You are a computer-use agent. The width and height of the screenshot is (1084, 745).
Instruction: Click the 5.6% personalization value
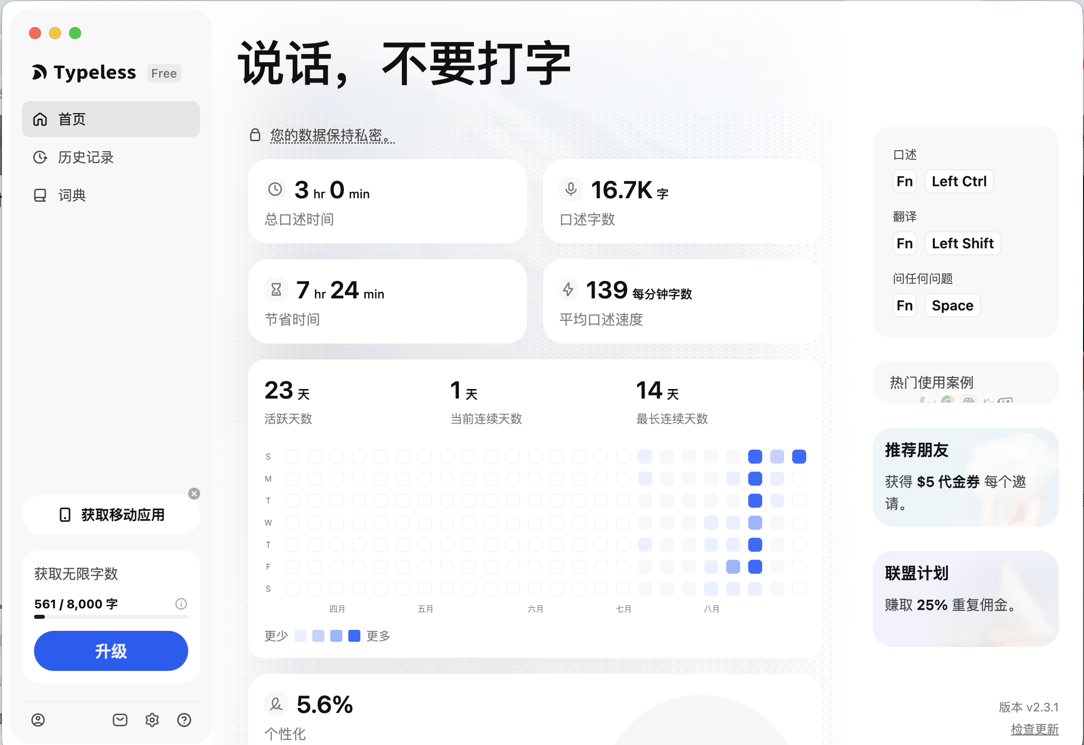pos(324,705)
